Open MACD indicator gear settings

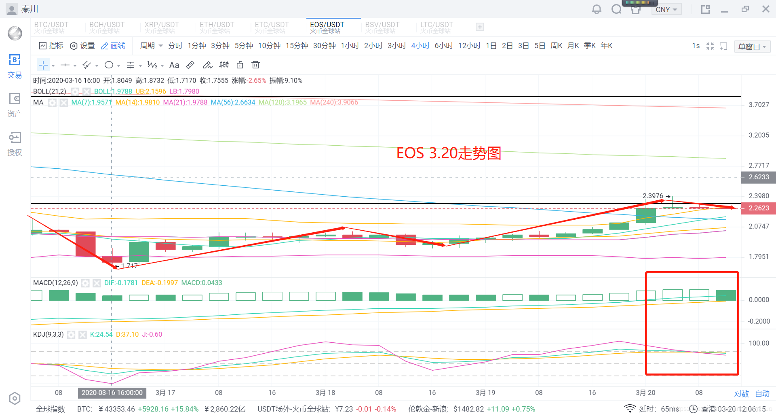tap(85, 283)
